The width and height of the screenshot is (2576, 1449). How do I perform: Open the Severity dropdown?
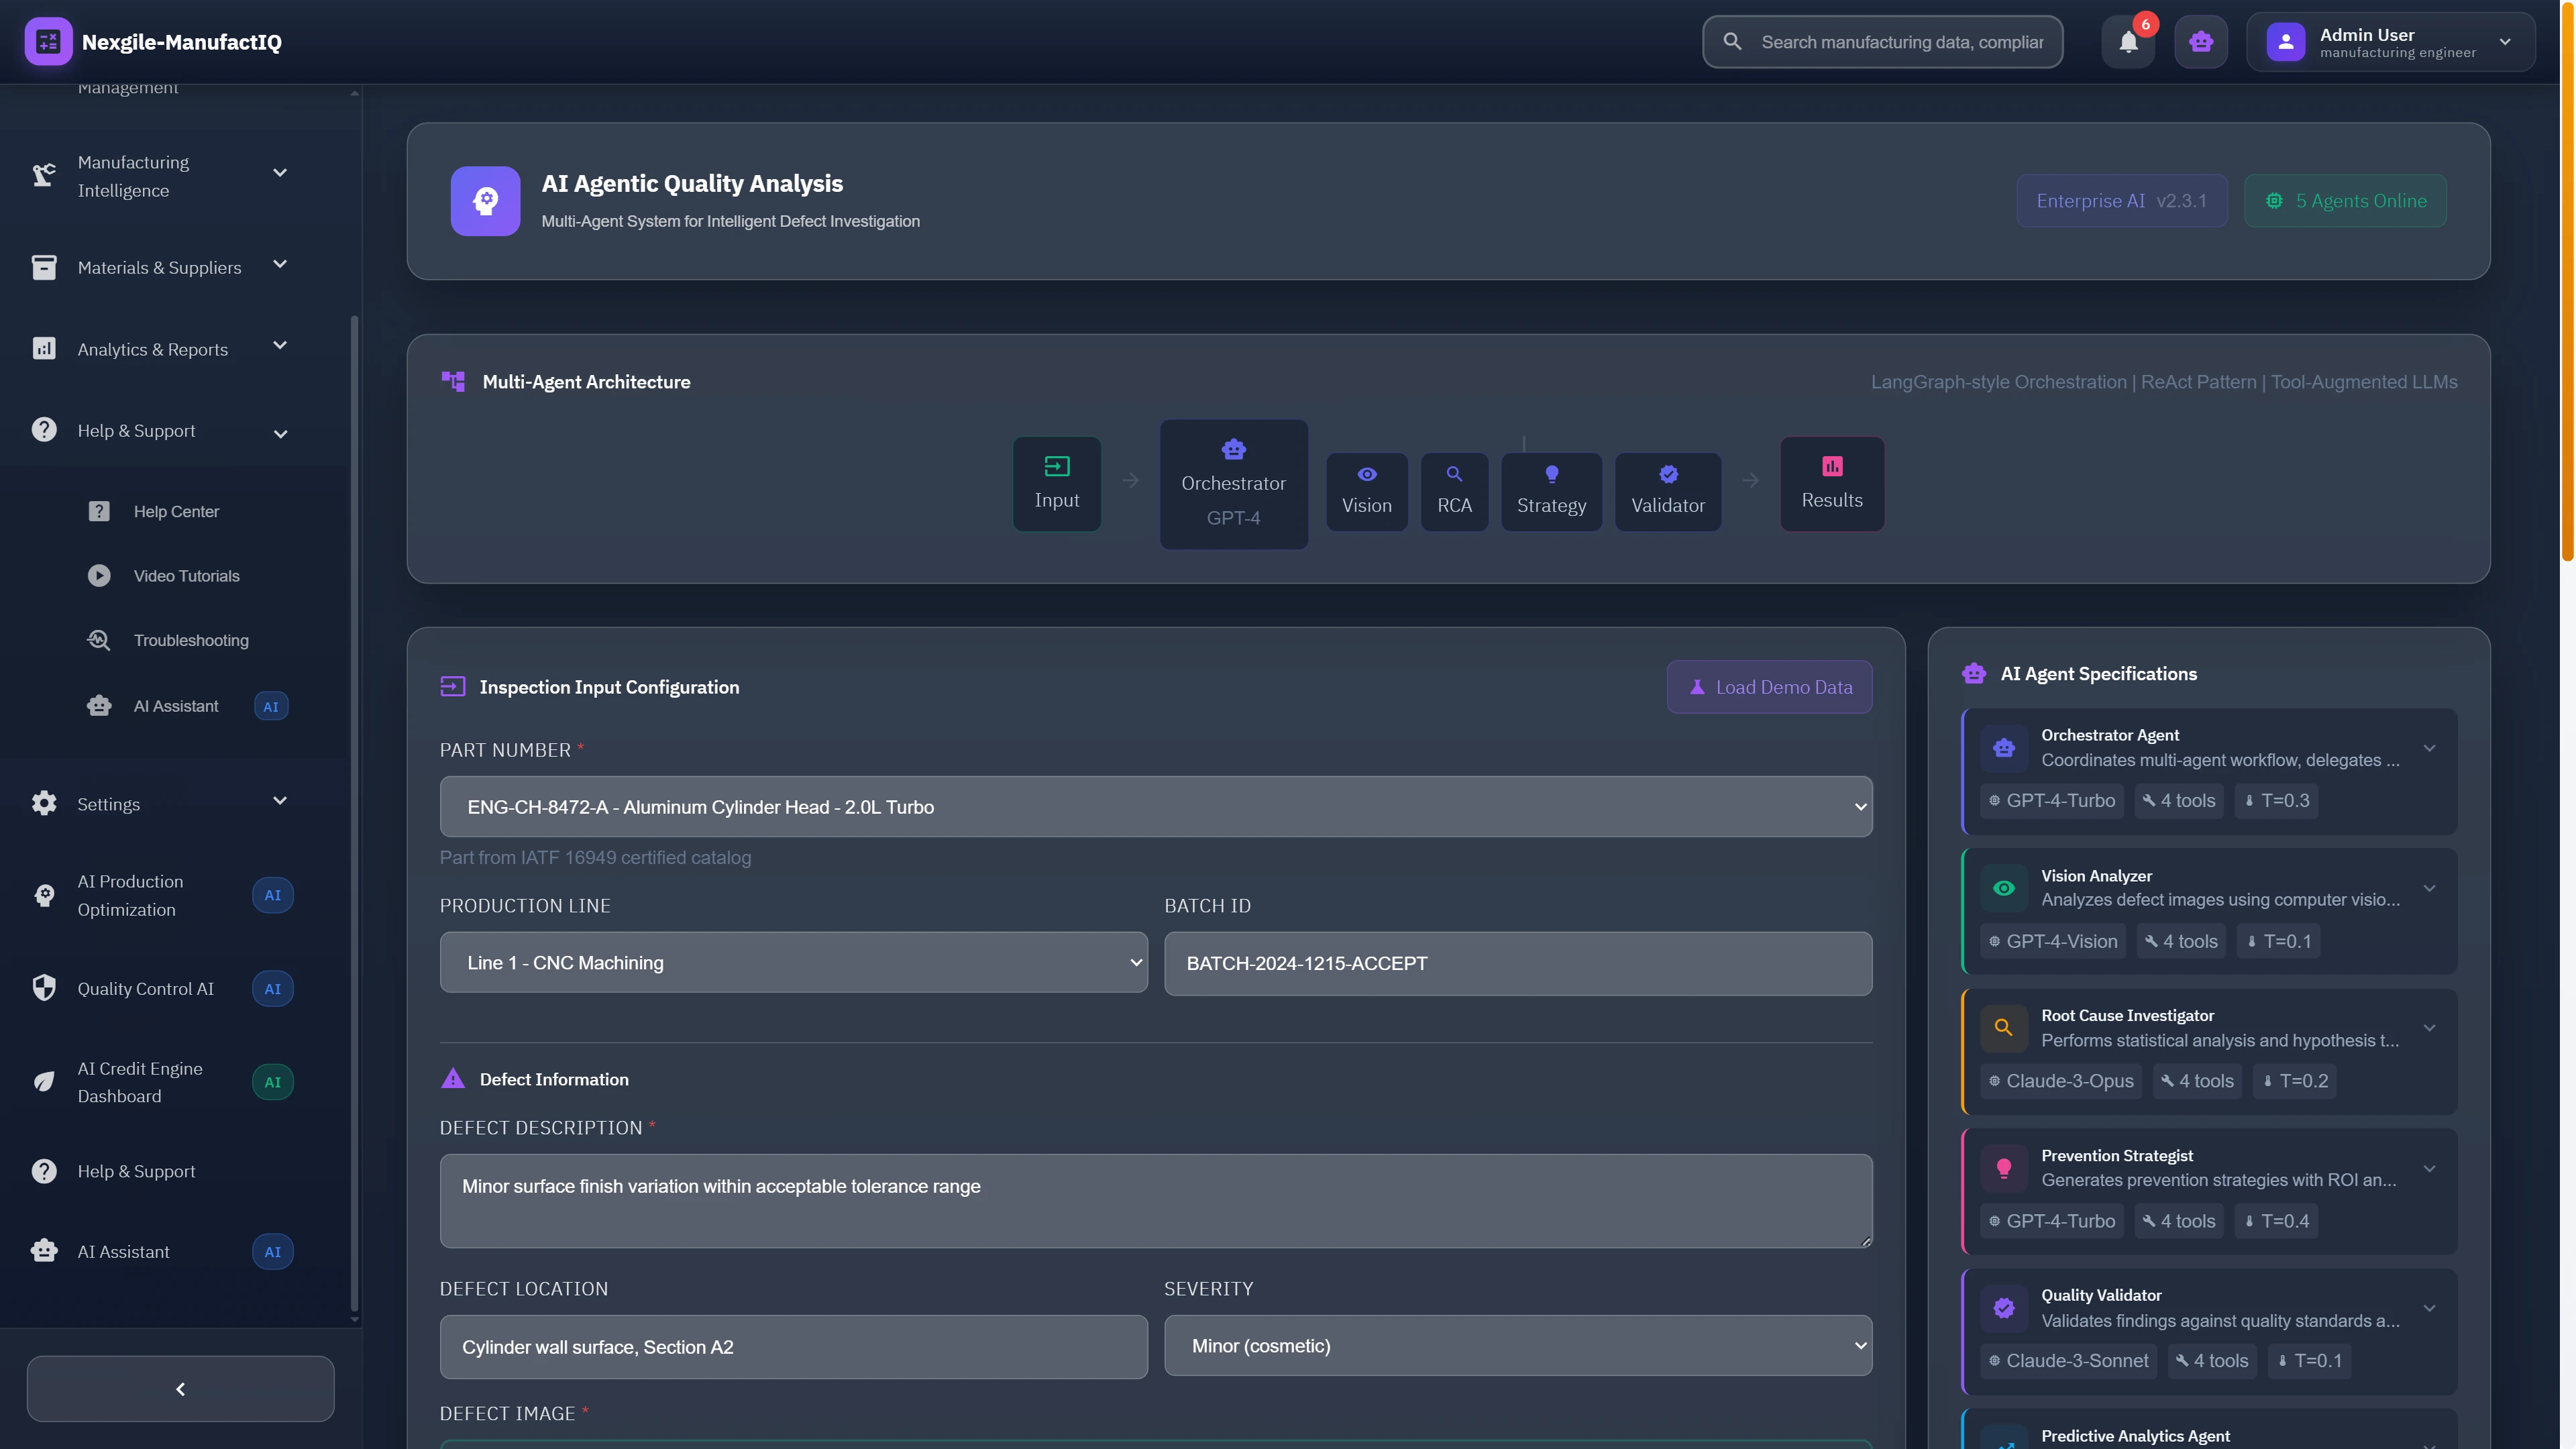[x=1517, y=1346]
